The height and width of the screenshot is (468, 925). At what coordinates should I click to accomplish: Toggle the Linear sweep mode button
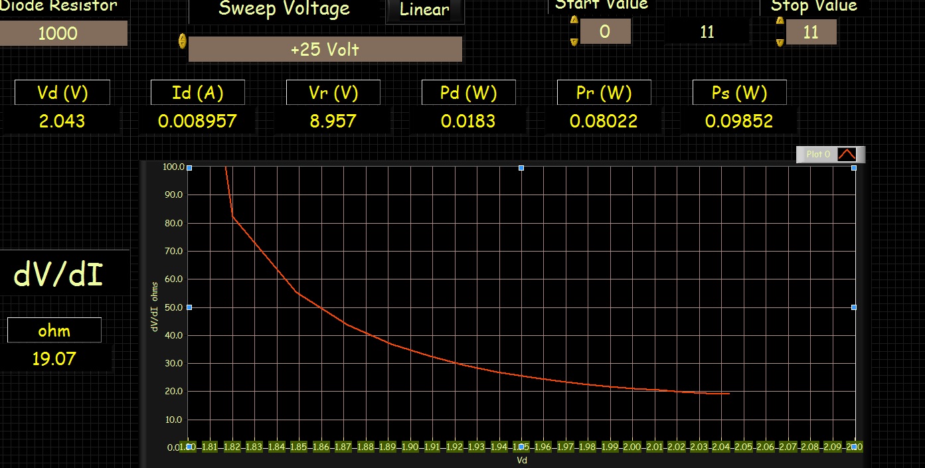click(x=424, y=10)
